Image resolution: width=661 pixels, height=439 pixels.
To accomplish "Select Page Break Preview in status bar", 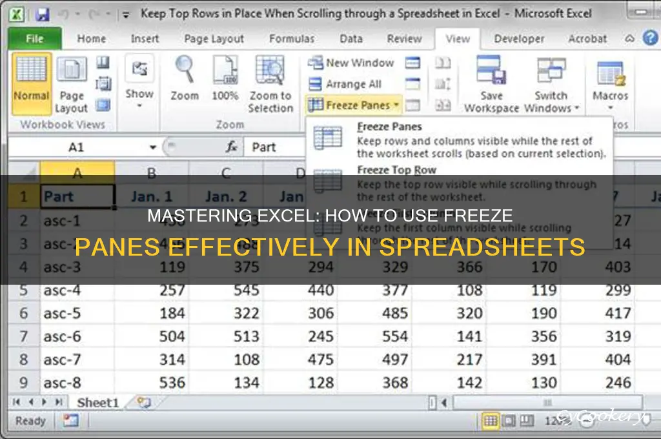I will [x=527, y=420].
